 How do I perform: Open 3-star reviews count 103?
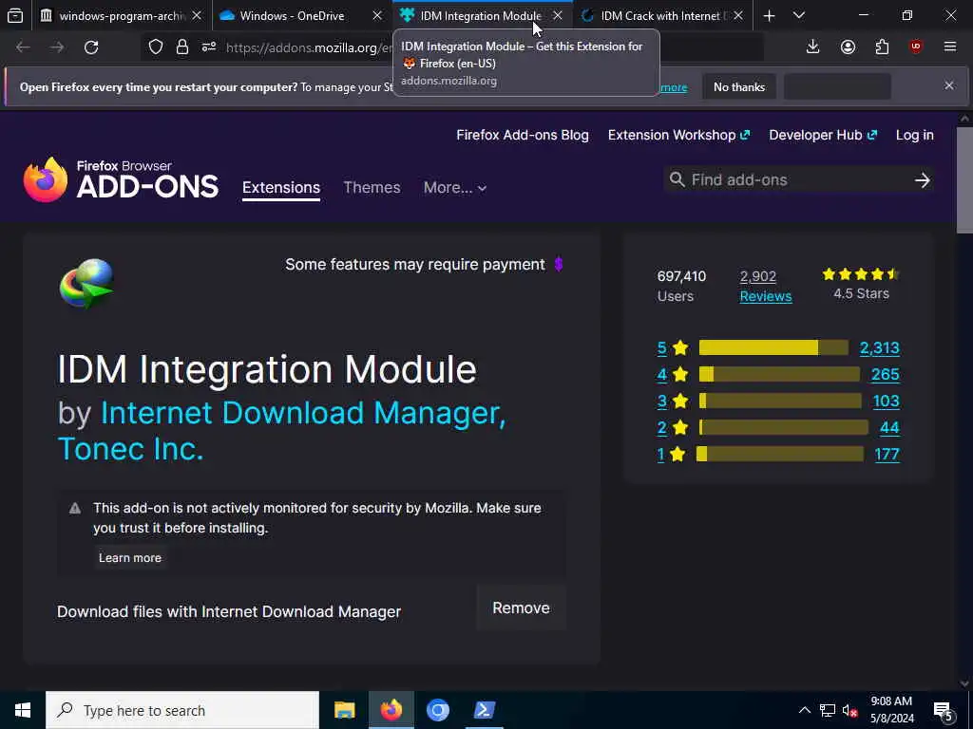coord(887,402)
